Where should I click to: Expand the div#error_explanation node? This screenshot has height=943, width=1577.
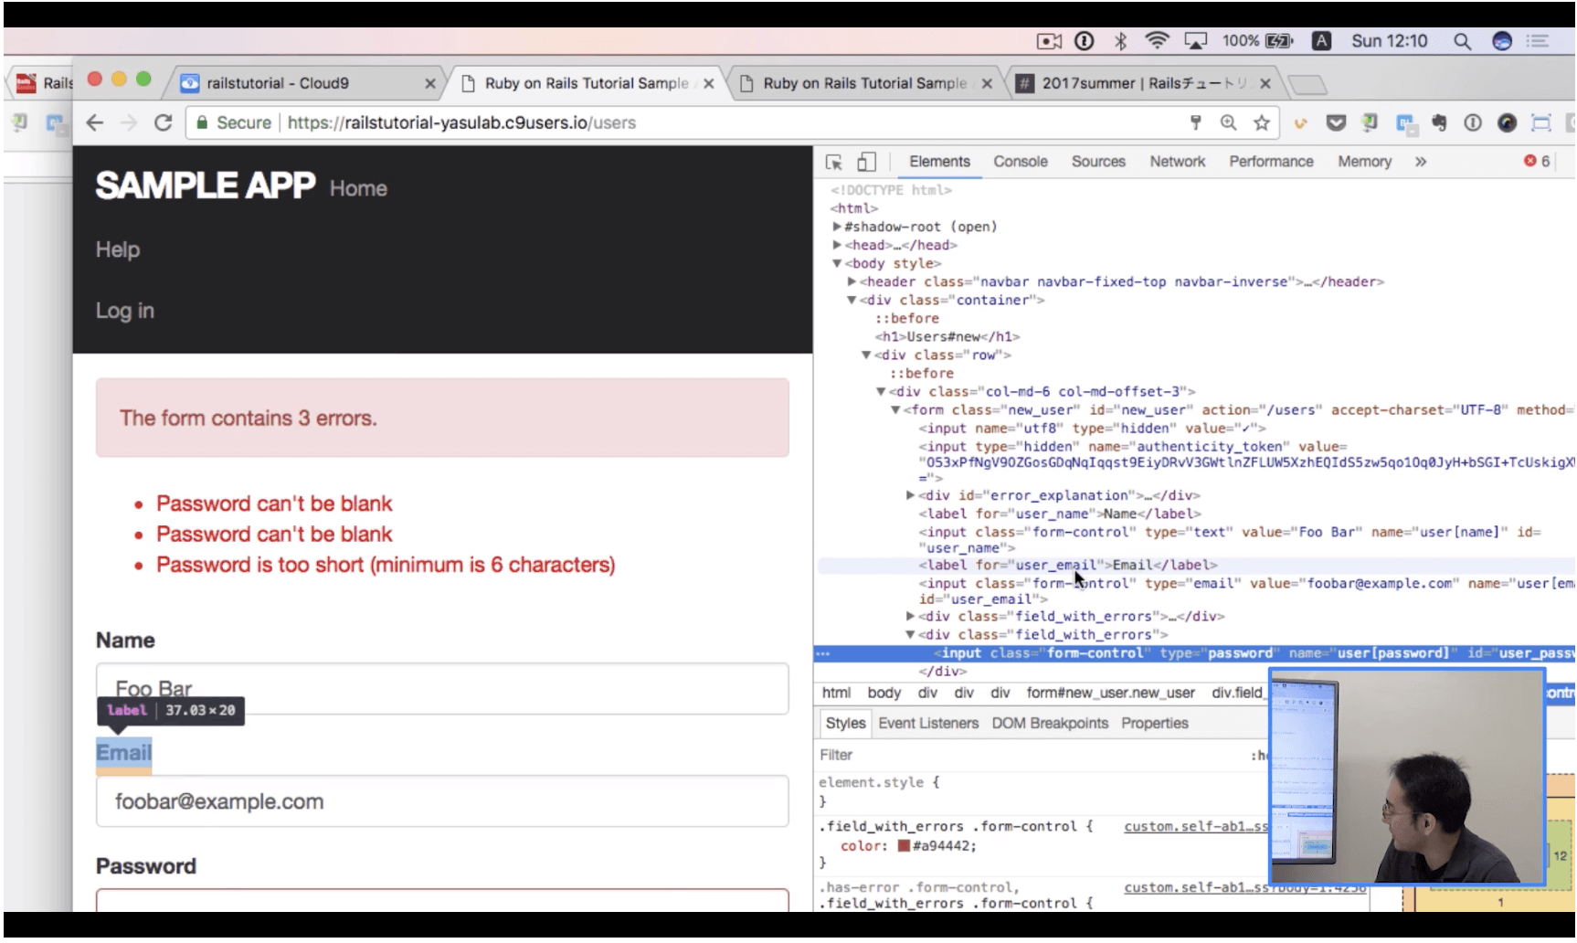[910, 495]
